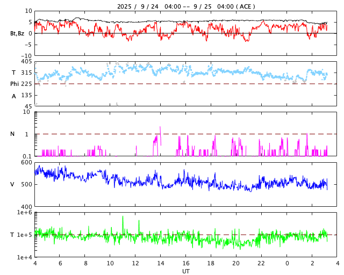Click the 600 tick label on the velocity panel
The width and height of the screenshot is (344, 275).
[26, 162]
